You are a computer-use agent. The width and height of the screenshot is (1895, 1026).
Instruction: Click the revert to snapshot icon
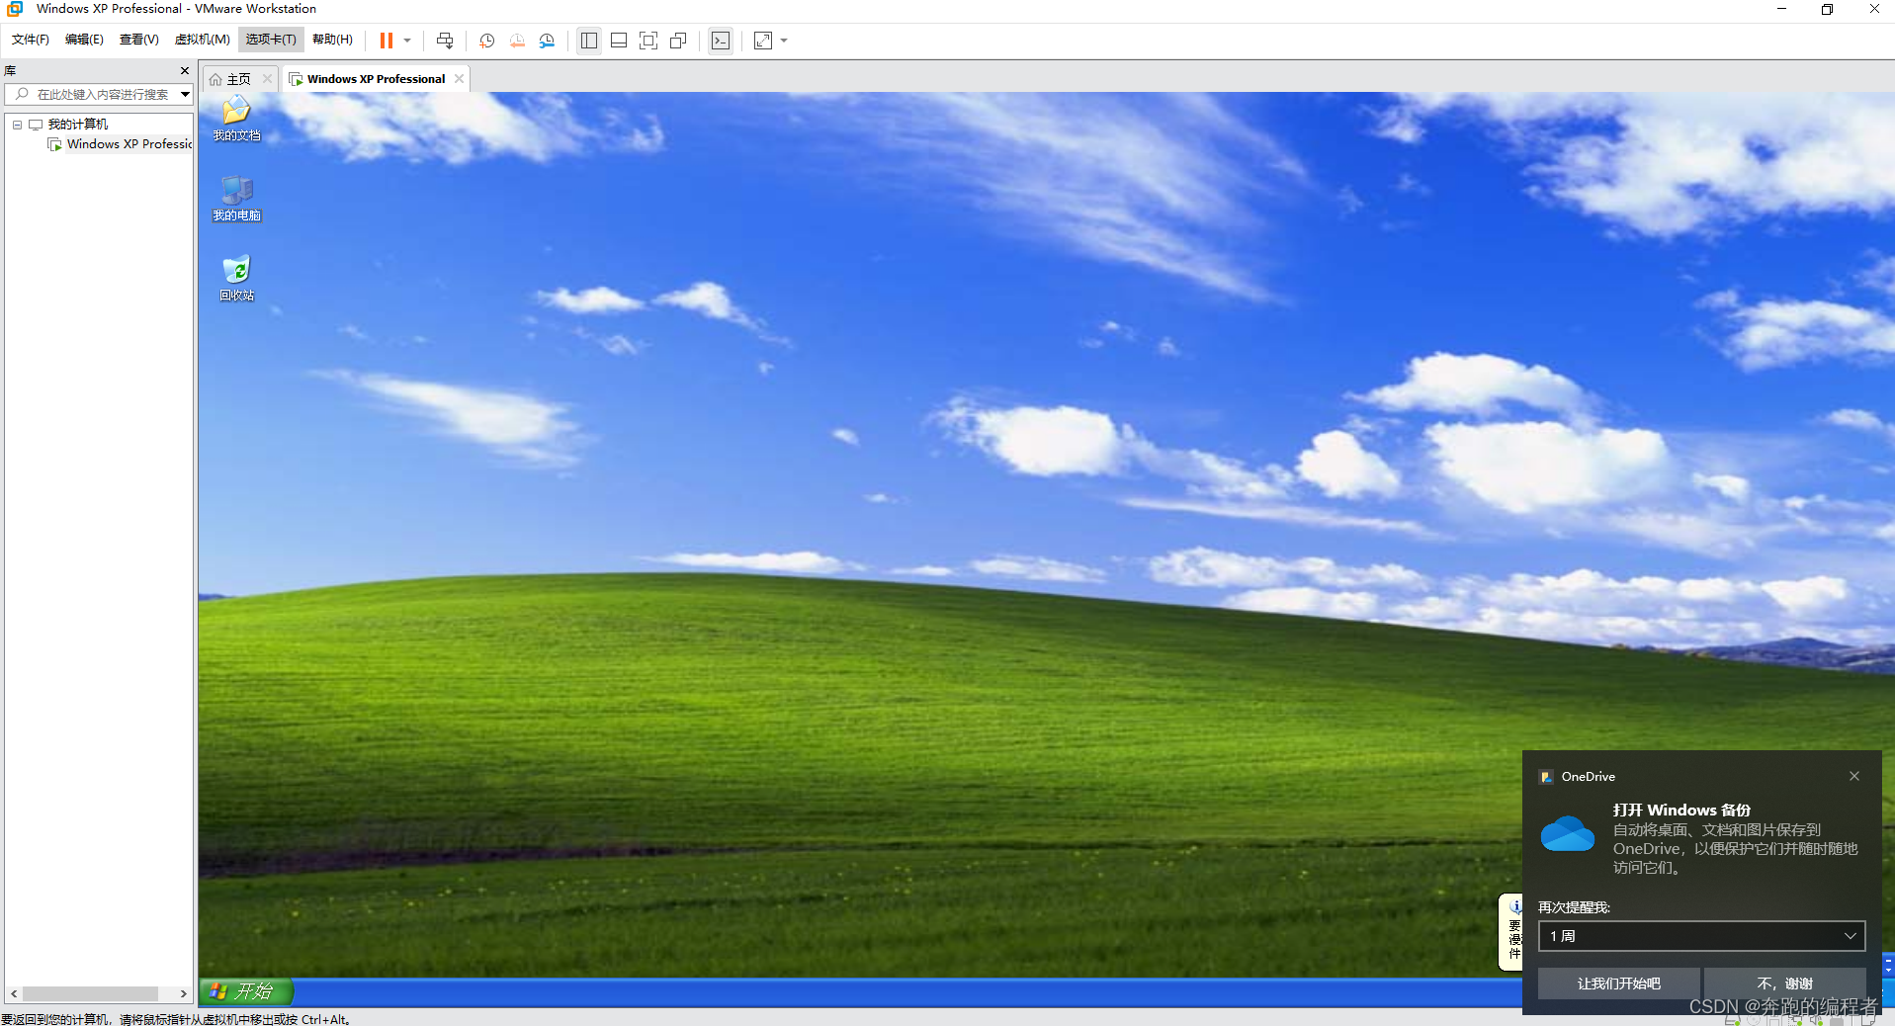[517, 41]
